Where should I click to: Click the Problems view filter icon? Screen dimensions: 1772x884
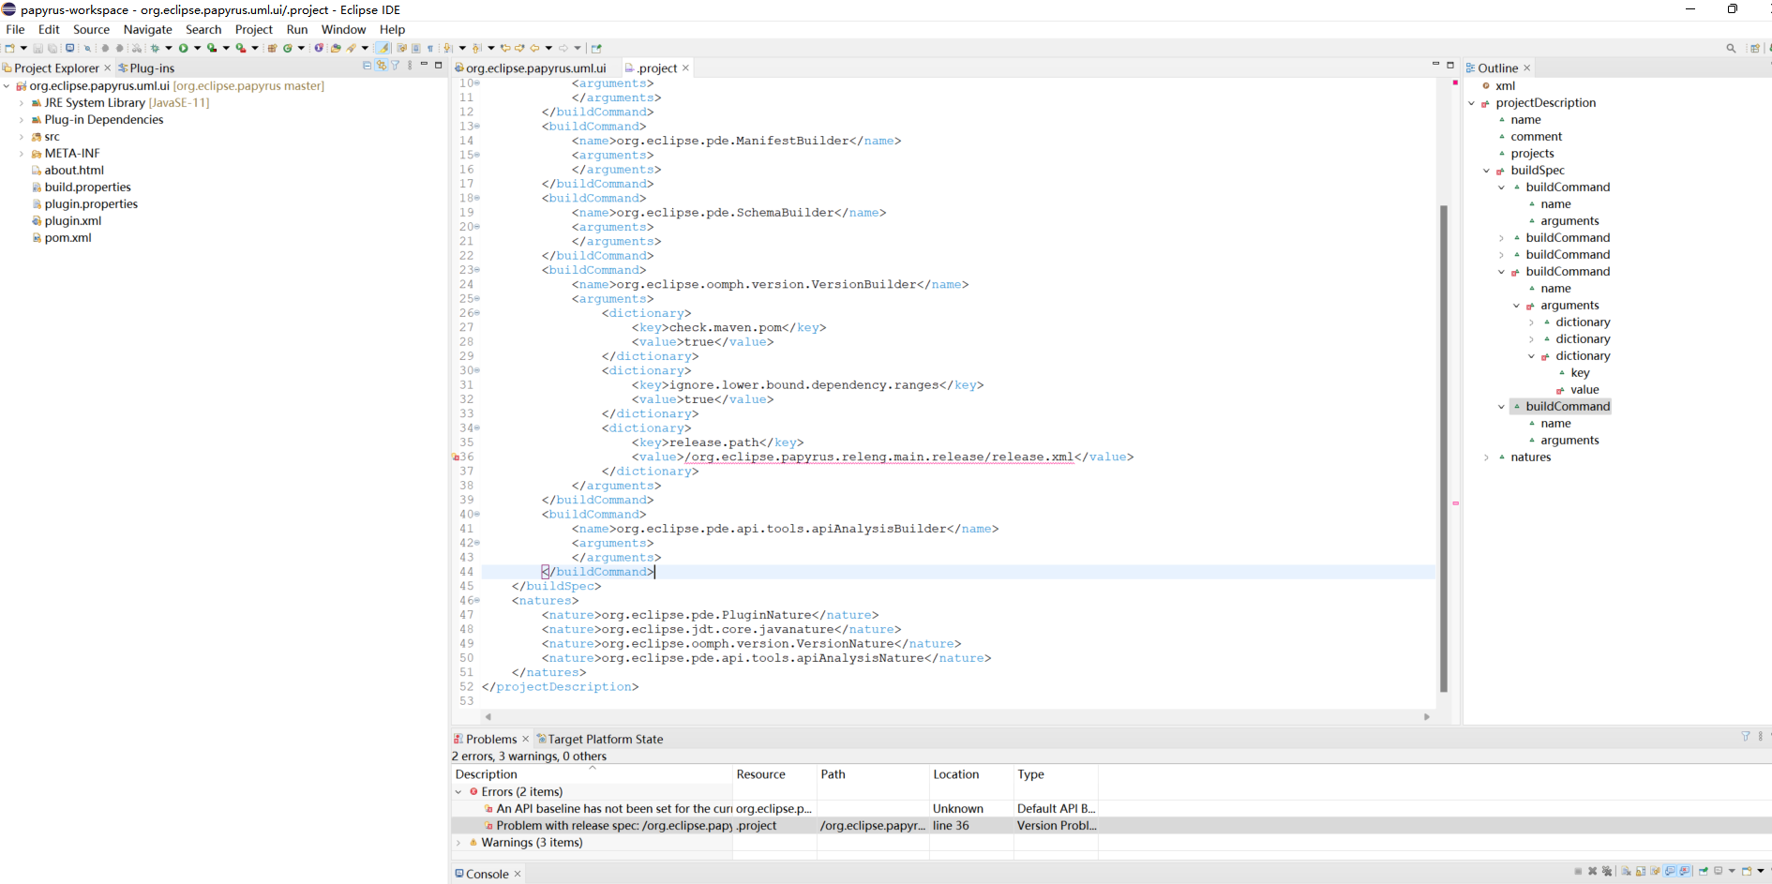[1746, 737]
